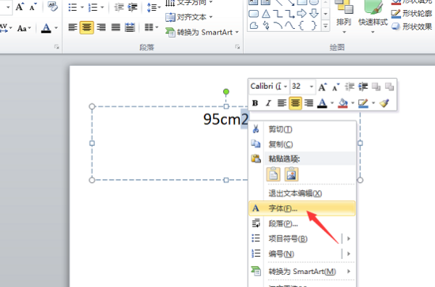Viewport: 435px width, 287px height.
Task: Click the Cut scissors icon in context menu
Action: click(256, 129)
